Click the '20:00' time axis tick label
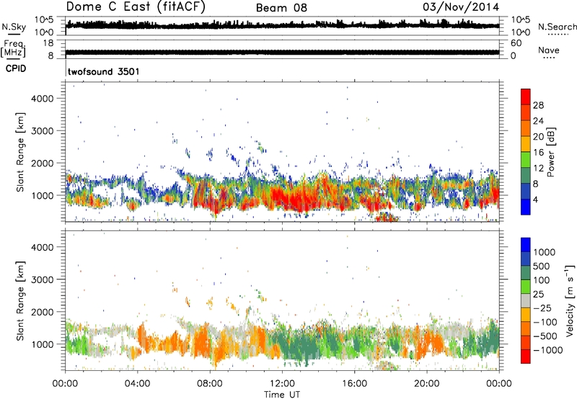Viewport: 577px width, 399px height. (426, 384)
